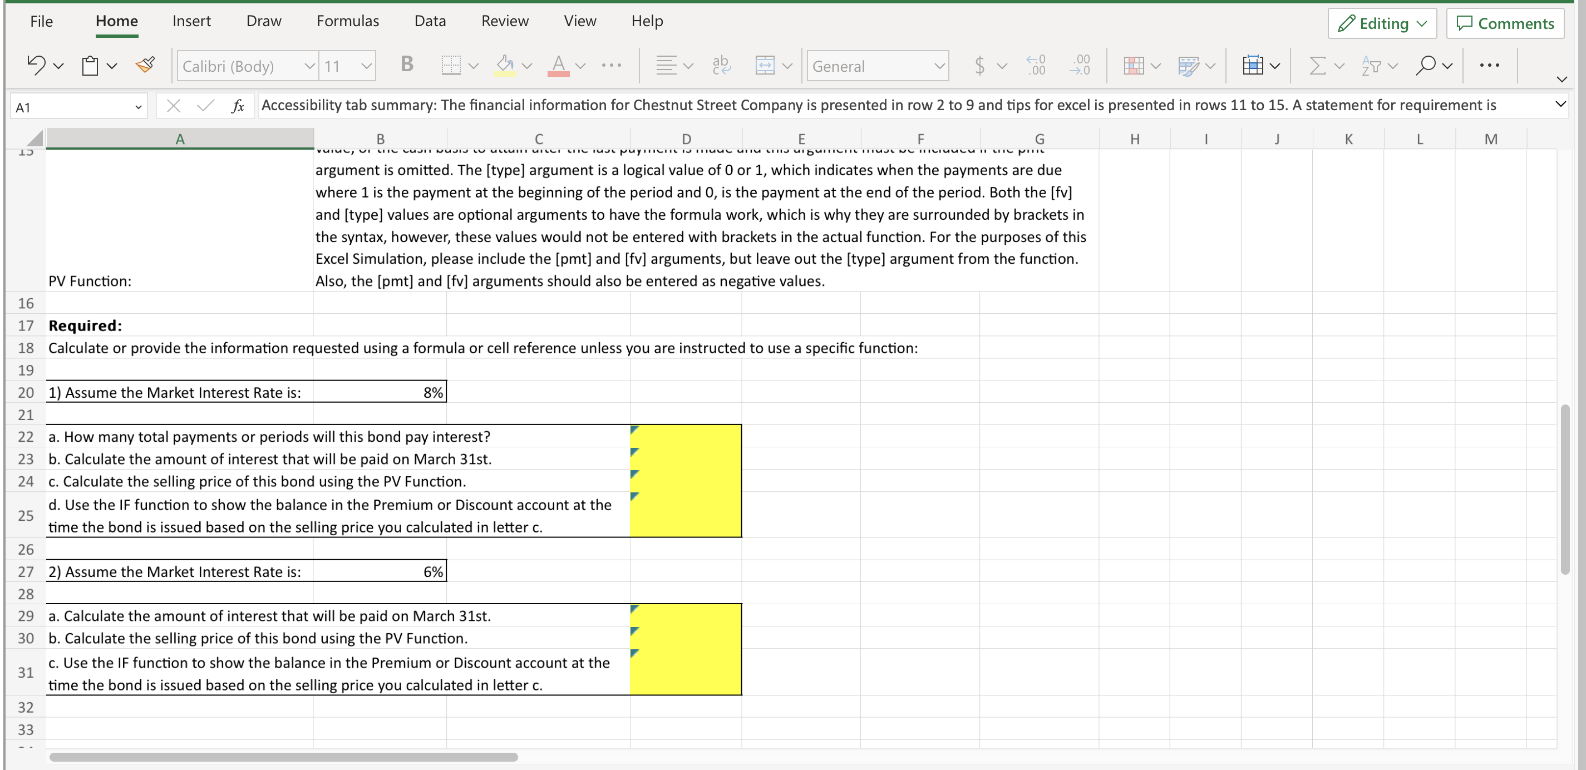Screen dimensions: 1586x770
Task: Toggle the Editing mode selector
Action: tap(1382, 23)
